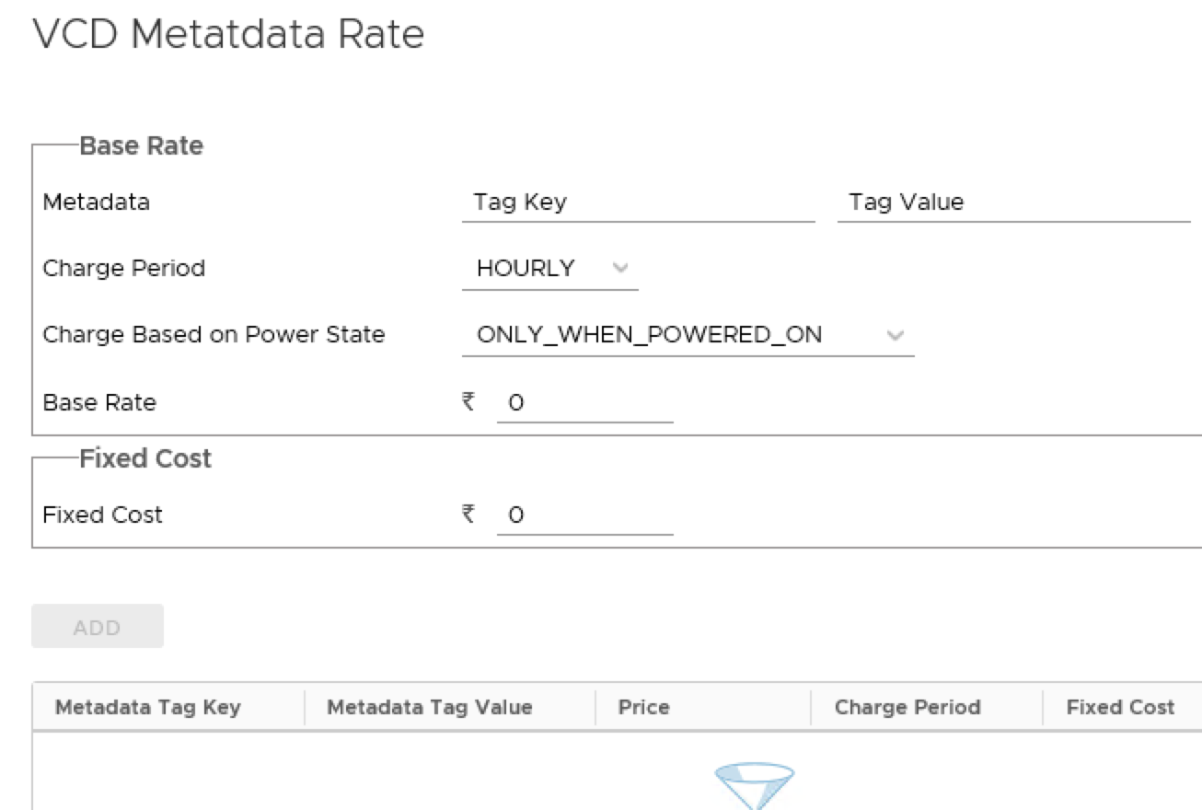
Task: Click the Fixed Cost section heading
Action: [145, 458]
